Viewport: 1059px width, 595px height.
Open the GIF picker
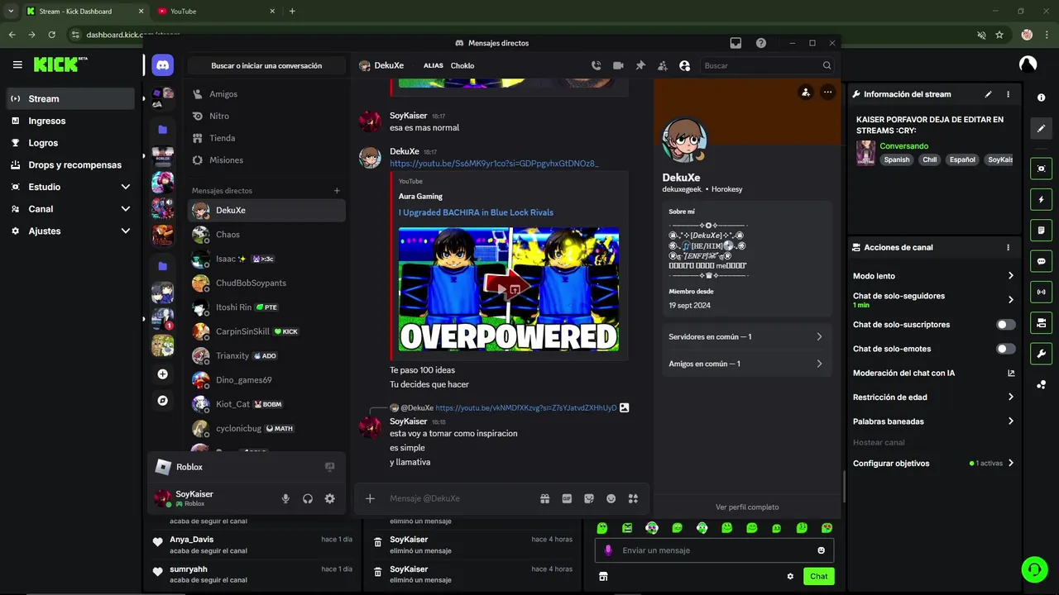[x=567, y=498]
